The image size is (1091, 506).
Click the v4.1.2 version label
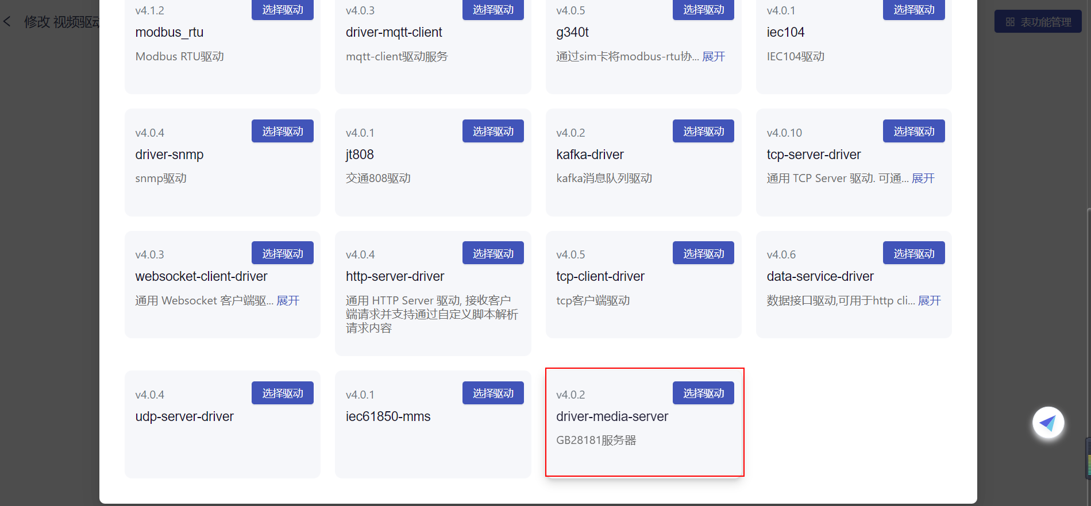tap(150, 10)
